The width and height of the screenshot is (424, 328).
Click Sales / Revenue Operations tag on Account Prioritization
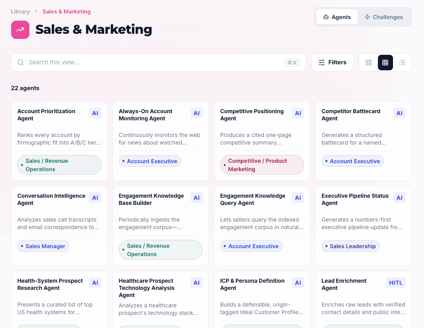click(59, 165)
